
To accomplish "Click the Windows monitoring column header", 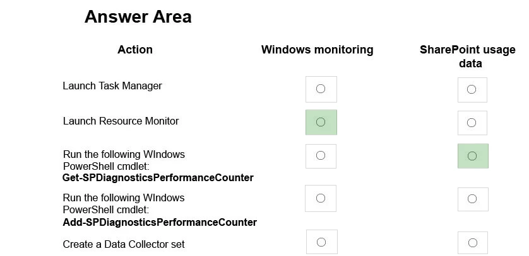I will tap(317, 50).
